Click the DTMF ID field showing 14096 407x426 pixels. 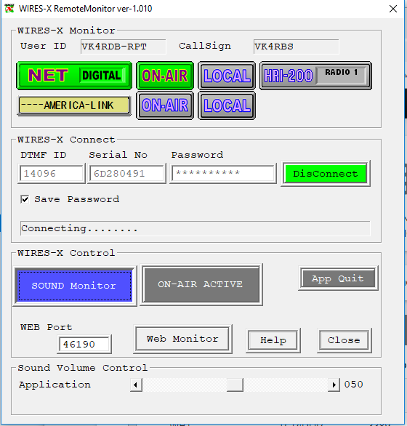52,173
